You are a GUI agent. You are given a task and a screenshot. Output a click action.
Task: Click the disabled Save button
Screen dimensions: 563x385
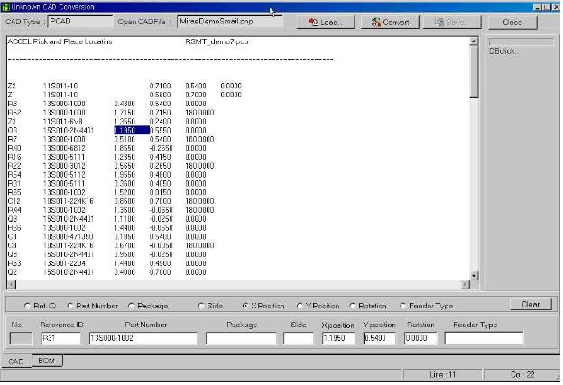point(452,23)
